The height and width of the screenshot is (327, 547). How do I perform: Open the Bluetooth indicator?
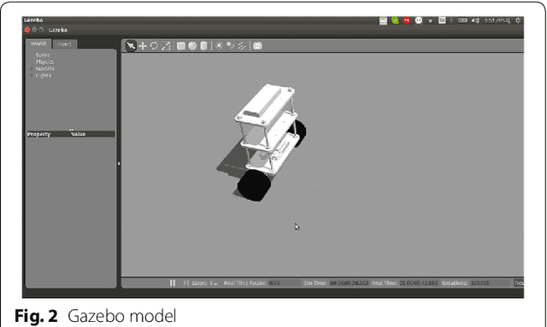pyautogui.click(x=451, y=20)
